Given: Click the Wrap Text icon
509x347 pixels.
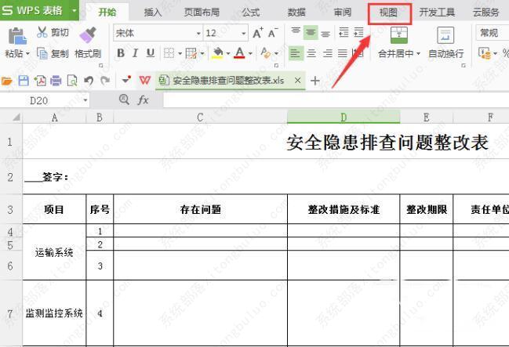Looking at the screenshot, I should click(x=445, y=34).
